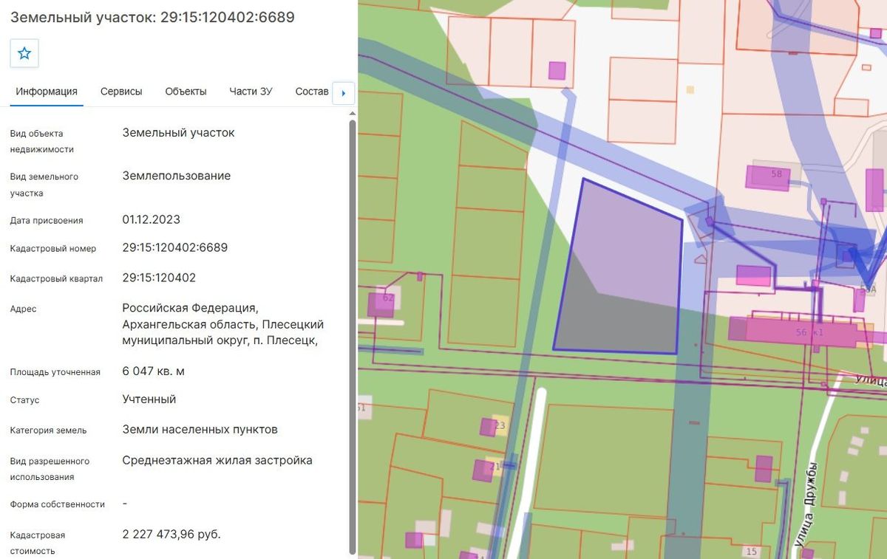Go to the Объекты tab
887x559 pixels.
click(x=186, y=92)
